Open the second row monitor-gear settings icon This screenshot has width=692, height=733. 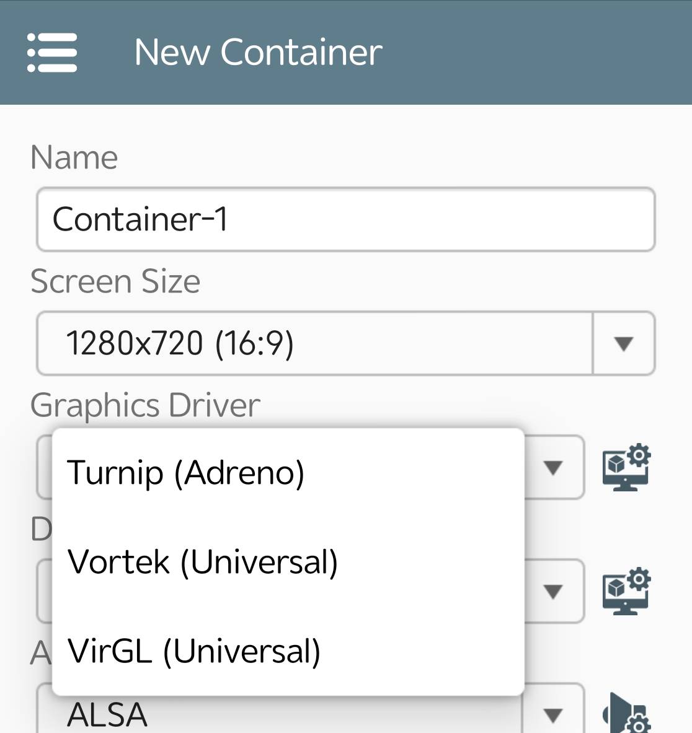pos(626,591)
